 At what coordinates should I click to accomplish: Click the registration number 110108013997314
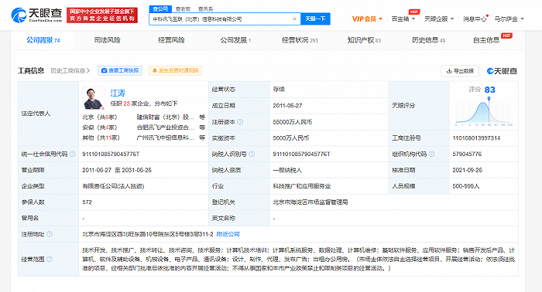point(476,138)
